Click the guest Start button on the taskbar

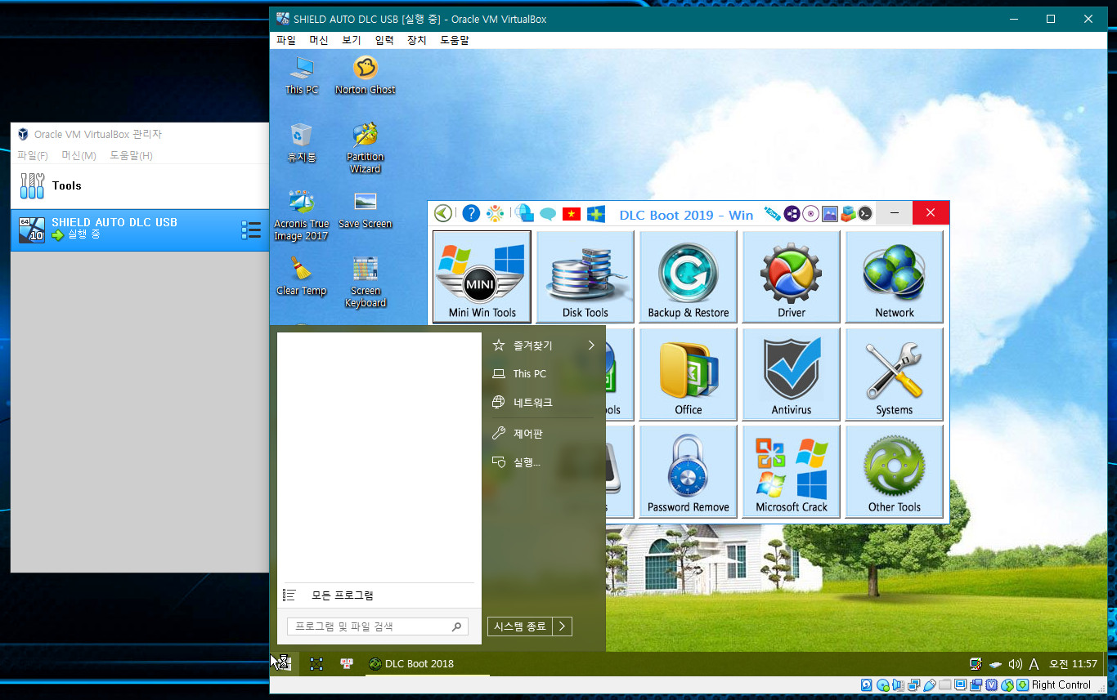coord(283,663)
